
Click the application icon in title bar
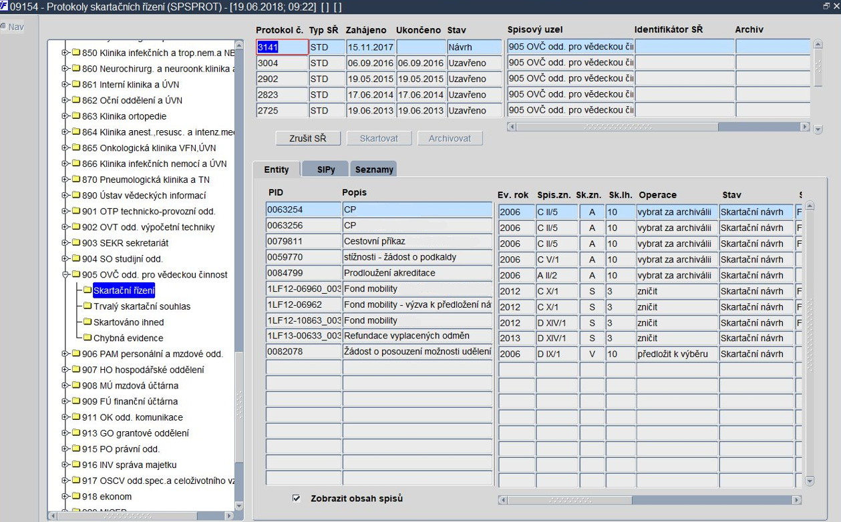coord(4,6)
